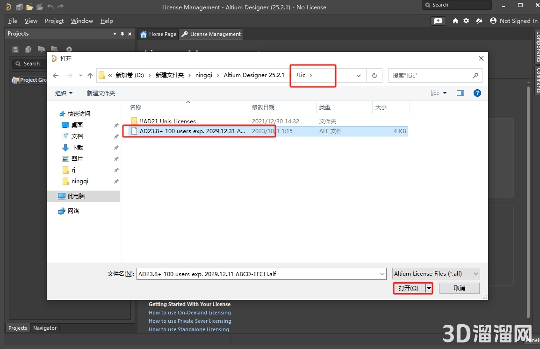The width and height of the screenshot is (540, 349).
Task: Switch to the Home Page tab
Action: click(x=158, y=34)
